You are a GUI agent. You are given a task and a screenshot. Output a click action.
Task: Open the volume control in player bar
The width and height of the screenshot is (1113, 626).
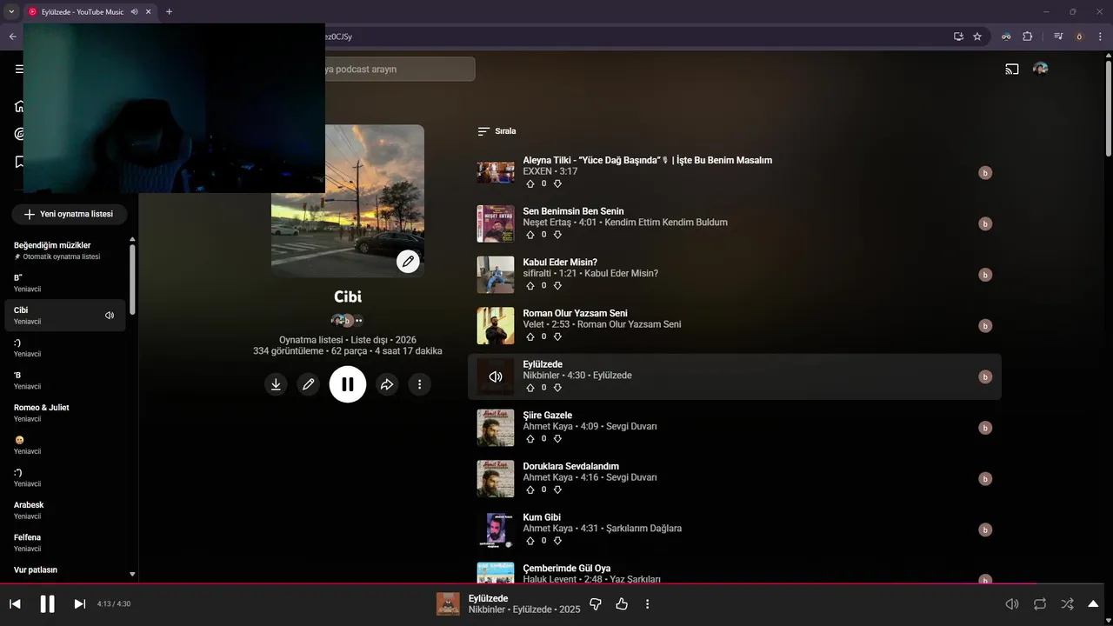coord(1012,604)
